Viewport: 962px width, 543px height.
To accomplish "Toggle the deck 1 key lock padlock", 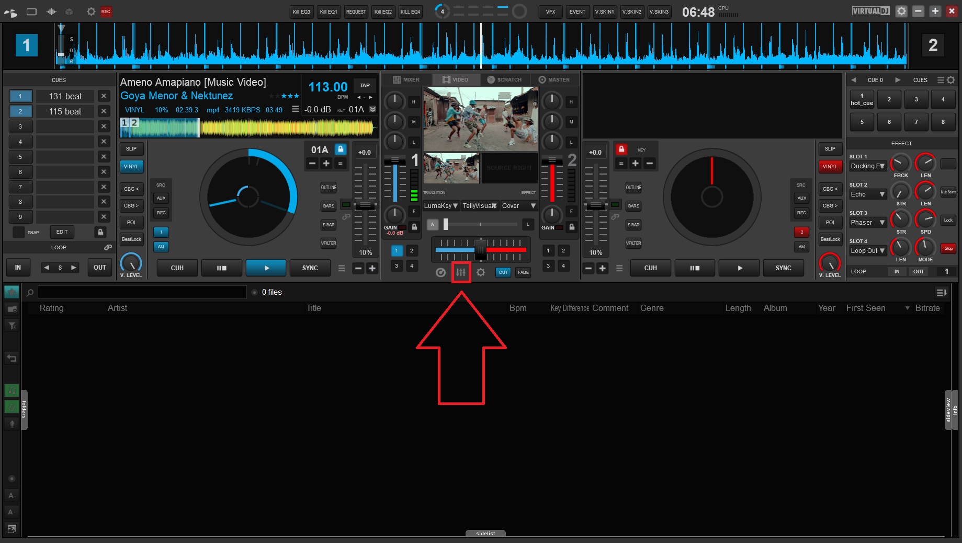I will (x=341, y=149).
